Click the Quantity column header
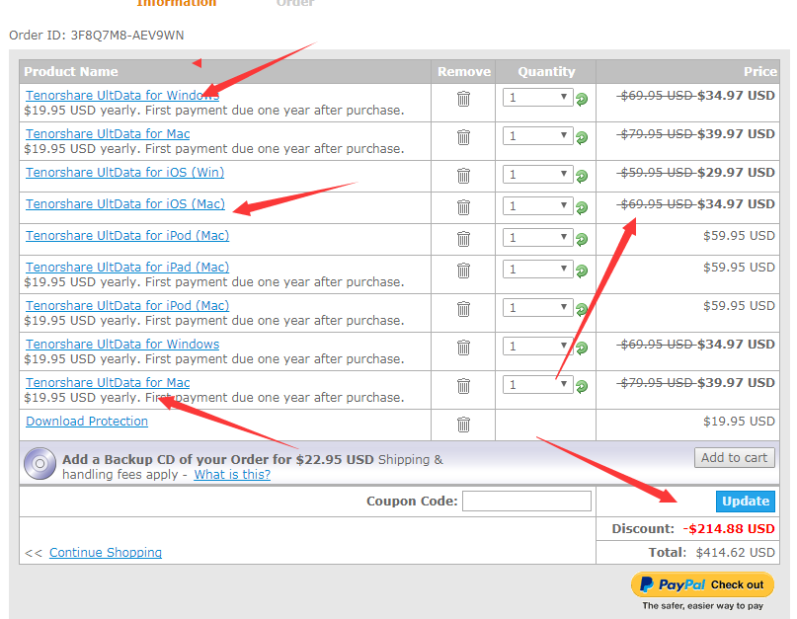Viewport: 797px width, 619px height. 546,72
